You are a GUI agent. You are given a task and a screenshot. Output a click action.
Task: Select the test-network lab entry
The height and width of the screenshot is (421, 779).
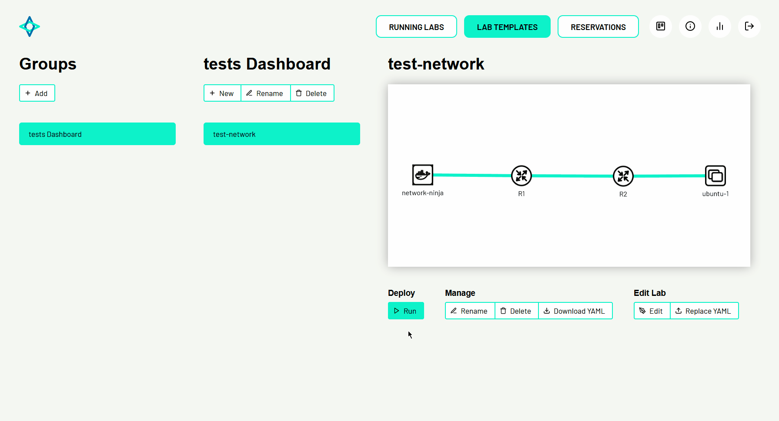[281, 134]
